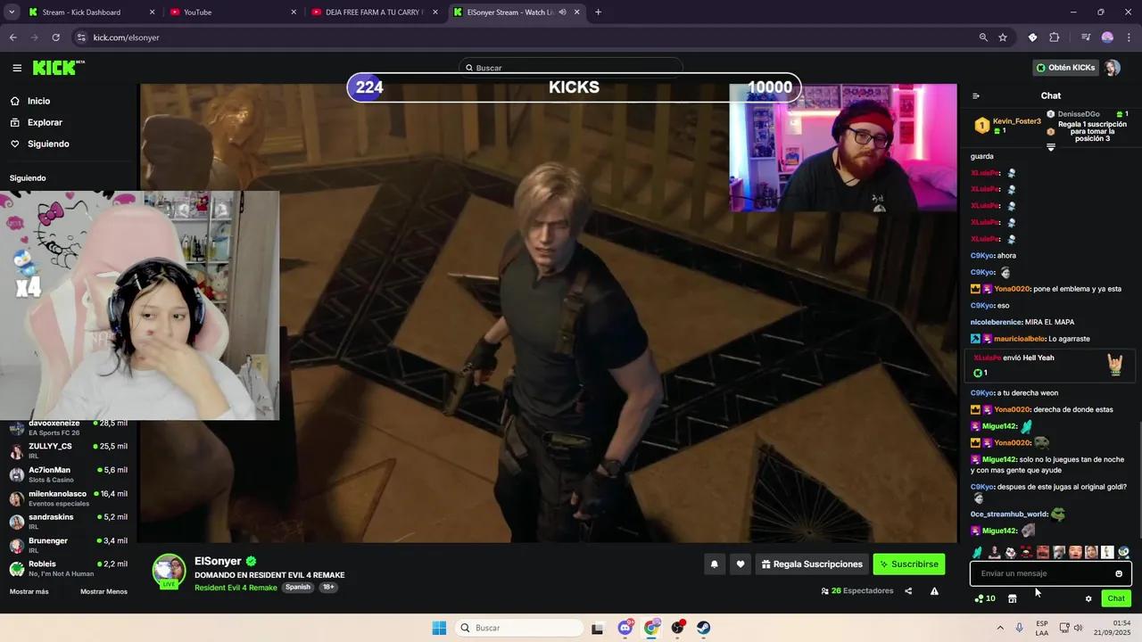Open the milenkanolasco channel in the sidebar
Screen dimensions: 1142x642
(69, 498)
